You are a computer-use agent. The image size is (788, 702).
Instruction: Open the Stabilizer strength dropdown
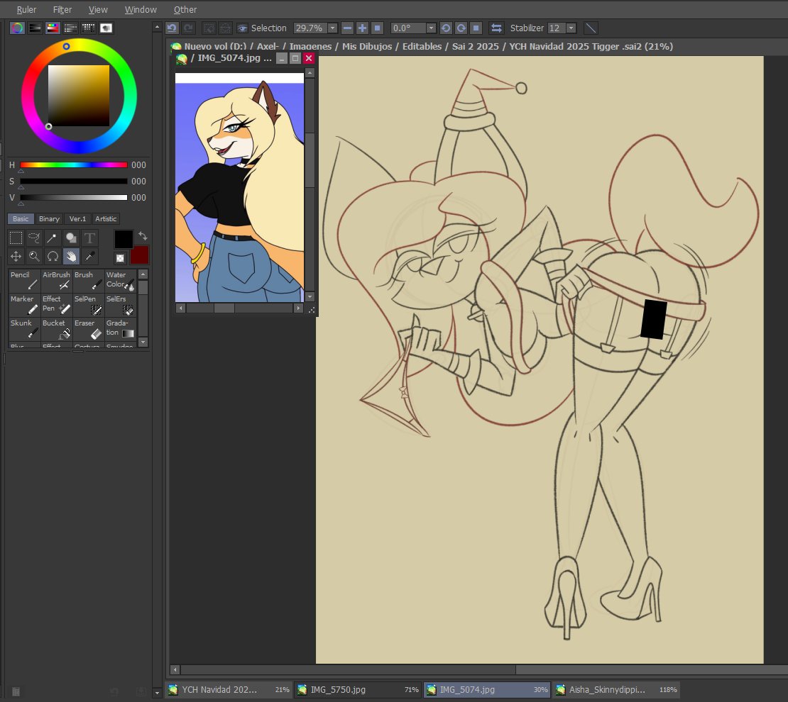571,28
